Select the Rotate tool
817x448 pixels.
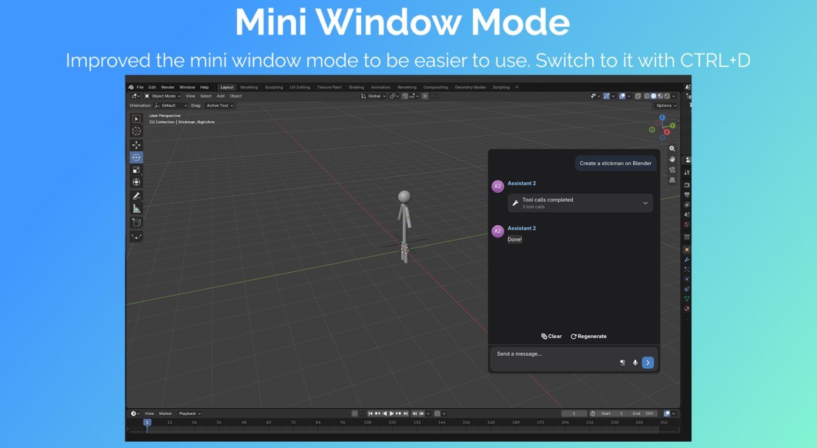click(136, 157)
